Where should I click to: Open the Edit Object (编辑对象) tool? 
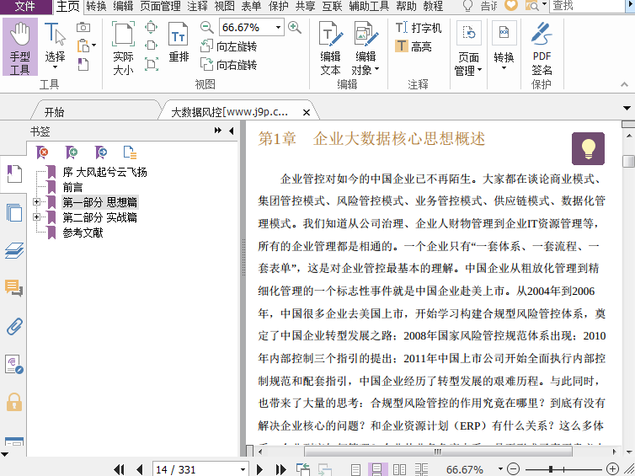point(366,49)
